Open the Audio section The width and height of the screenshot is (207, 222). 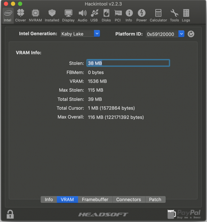[82, 16]
